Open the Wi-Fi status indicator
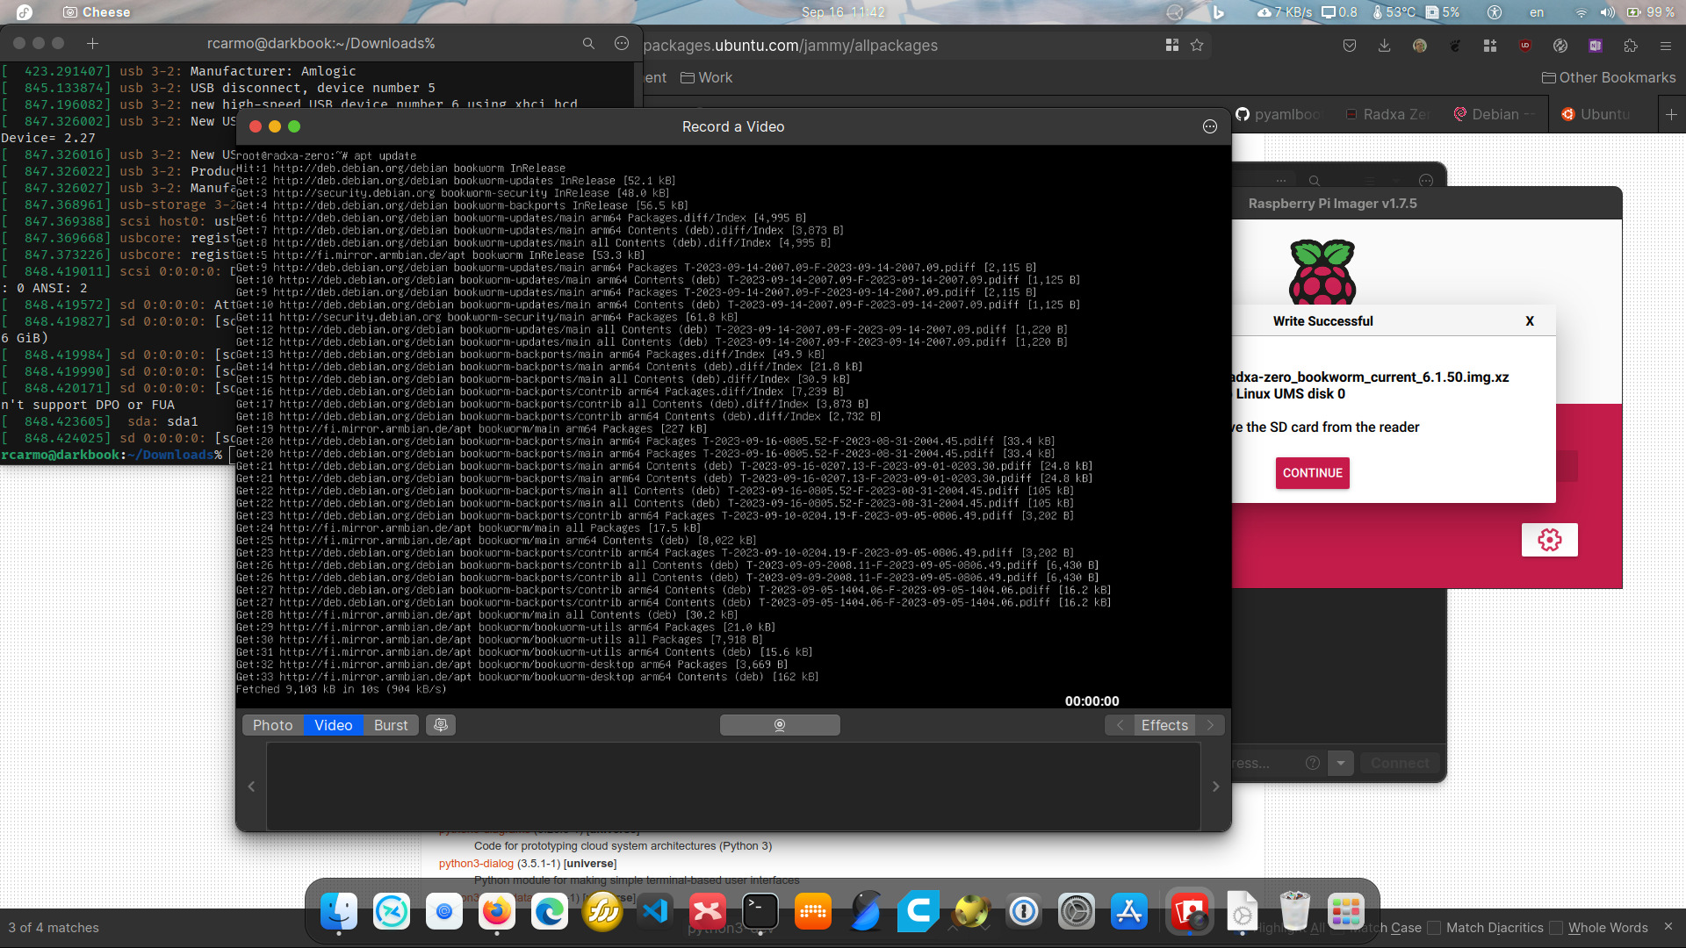This screenshot has height=948, width=1686. (1582, 12)
